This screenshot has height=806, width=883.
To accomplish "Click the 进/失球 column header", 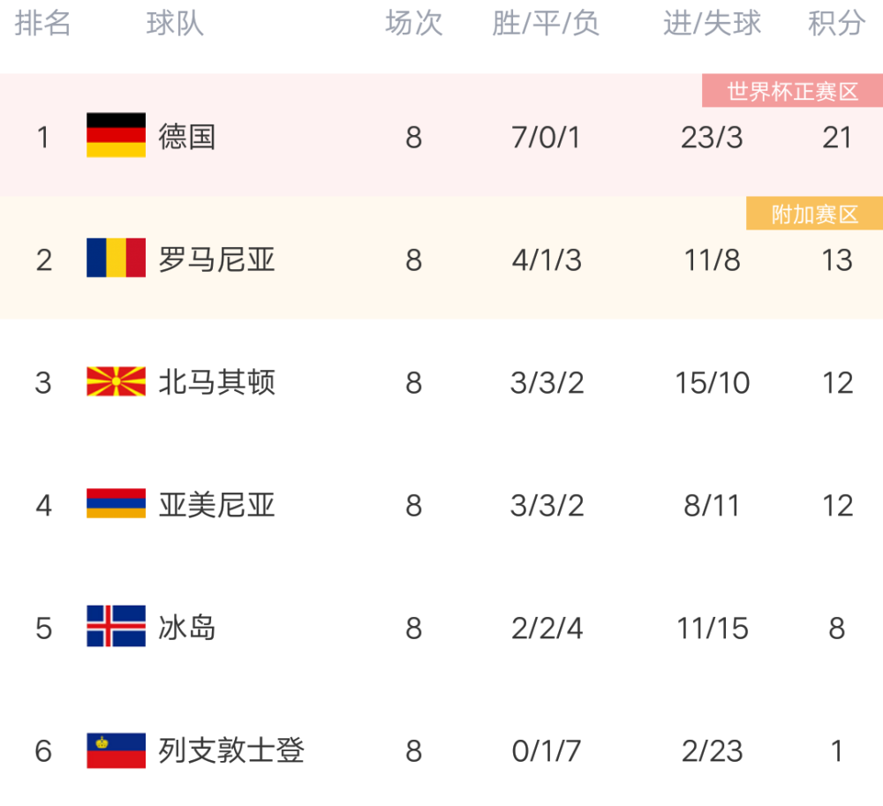I will click(712, 24).
